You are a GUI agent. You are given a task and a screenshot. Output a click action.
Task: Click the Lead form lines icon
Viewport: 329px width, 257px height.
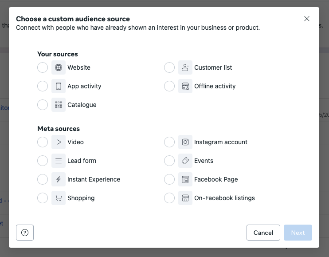[59, 161]
